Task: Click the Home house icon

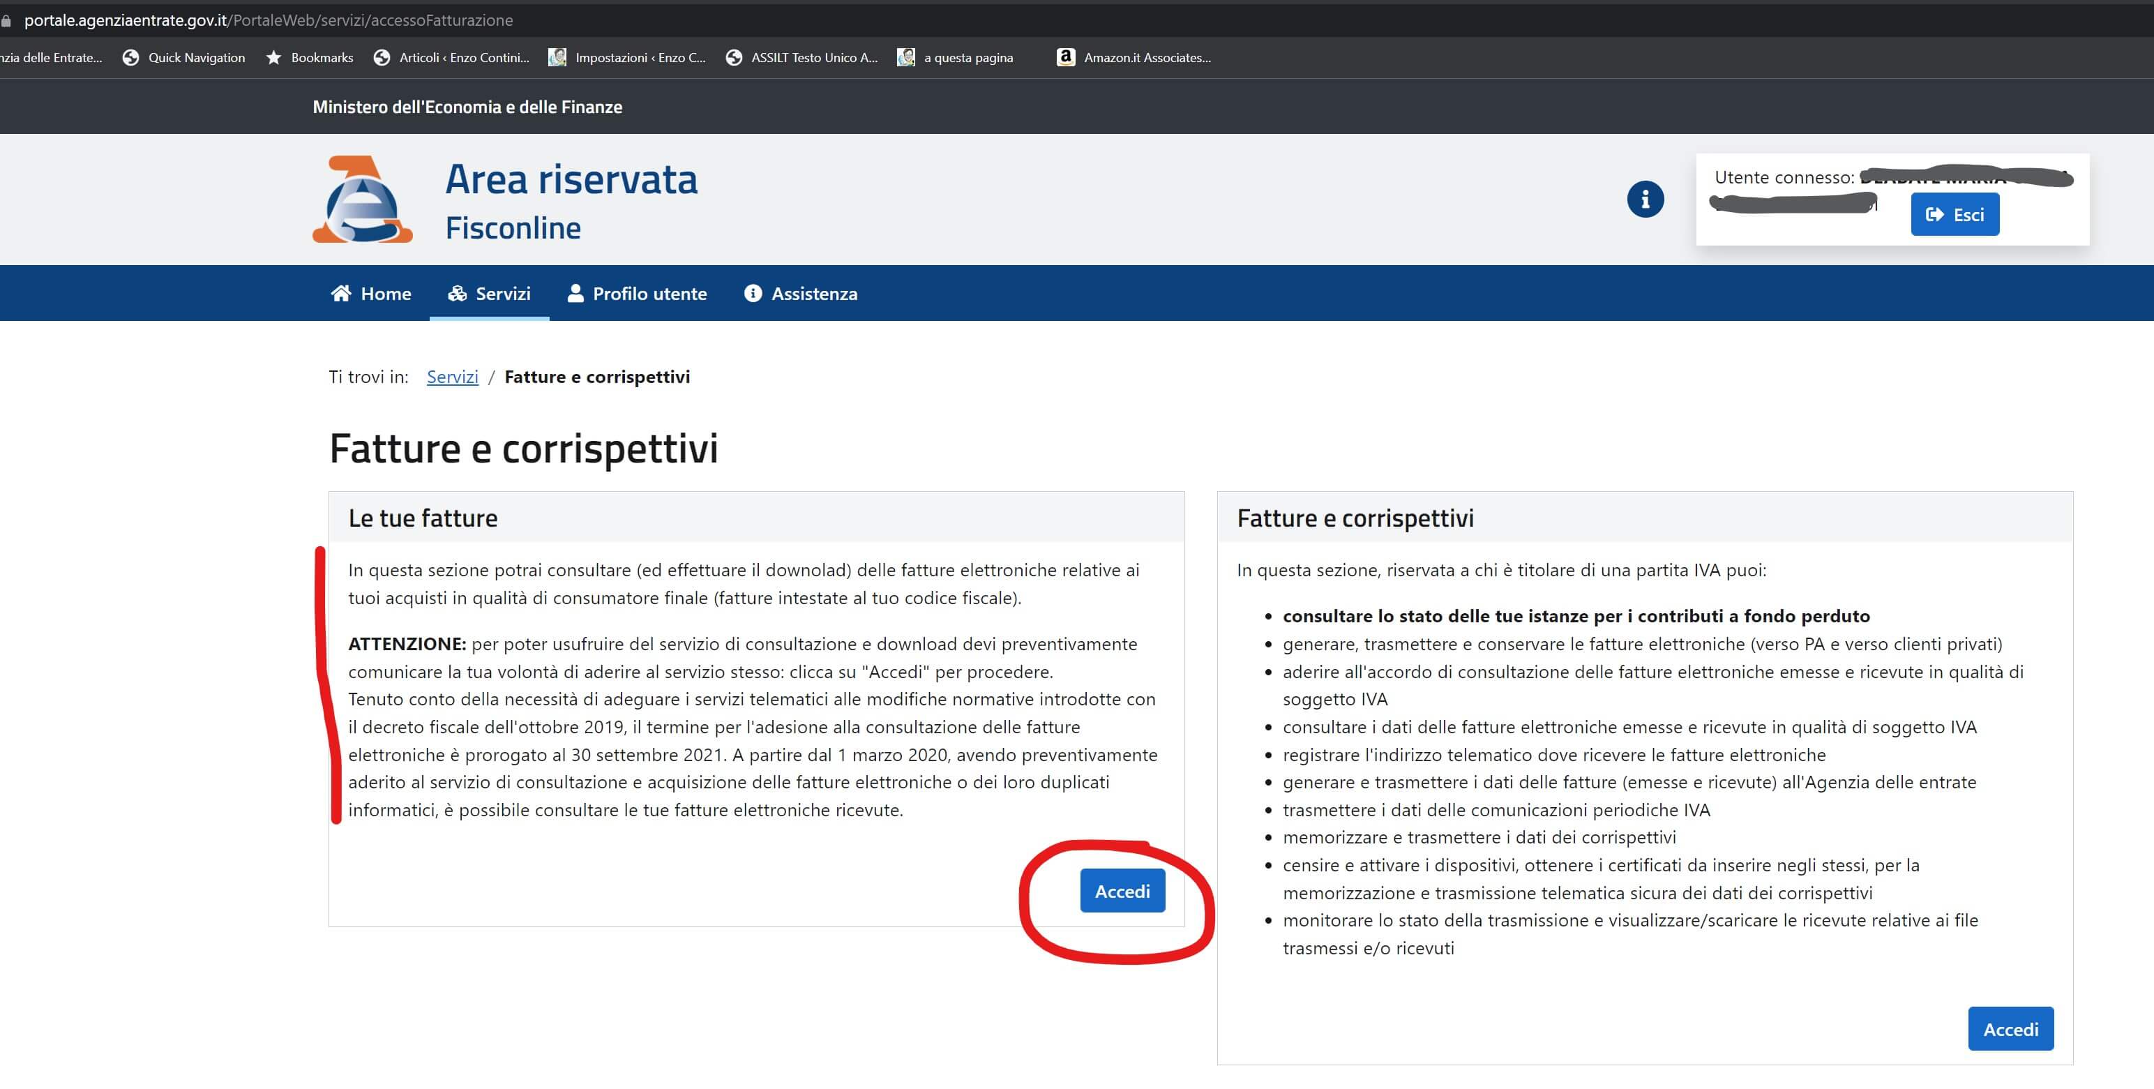Action: click(341, 294)
